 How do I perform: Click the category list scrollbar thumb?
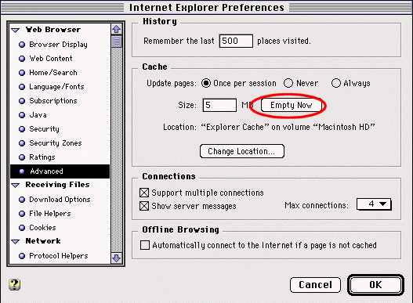117,41
